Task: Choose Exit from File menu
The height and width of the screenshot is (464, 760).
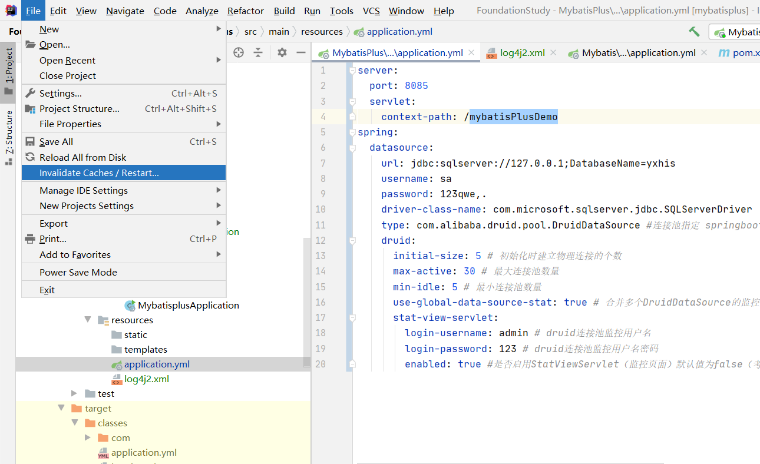Action: point(124,290)
